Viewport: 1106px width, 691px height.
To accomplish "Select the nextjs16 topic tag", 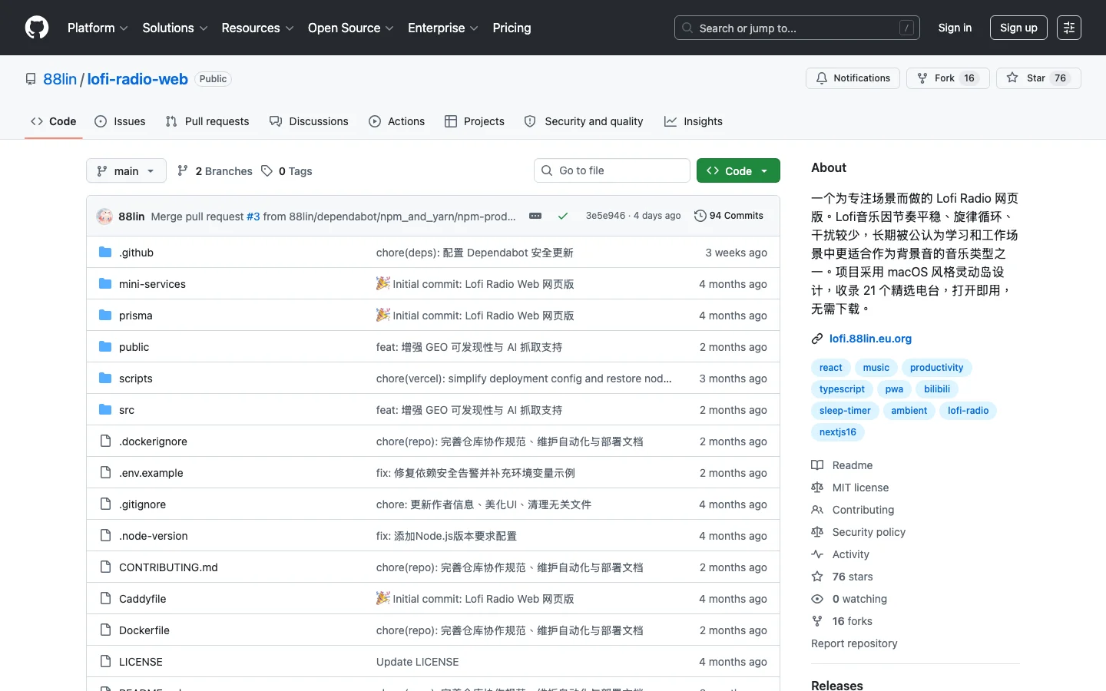I will tap(838, 432).
